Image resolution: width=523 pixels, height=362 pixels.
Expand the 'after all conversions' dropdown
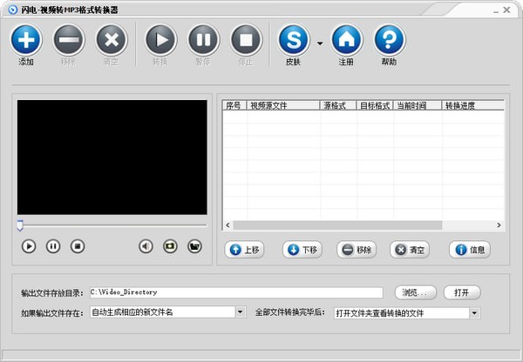point(475,313)
